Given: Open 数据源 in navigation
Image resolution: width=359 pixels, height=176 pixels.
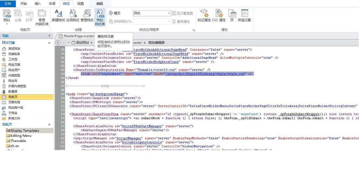Looking at the screenshot, I should pos(13,91).
